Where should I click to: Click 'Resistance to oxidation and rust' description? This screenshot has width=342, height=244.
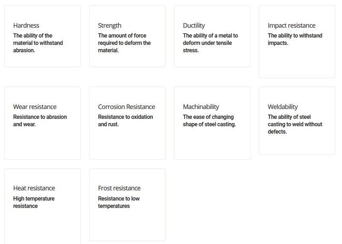[125, 121]
